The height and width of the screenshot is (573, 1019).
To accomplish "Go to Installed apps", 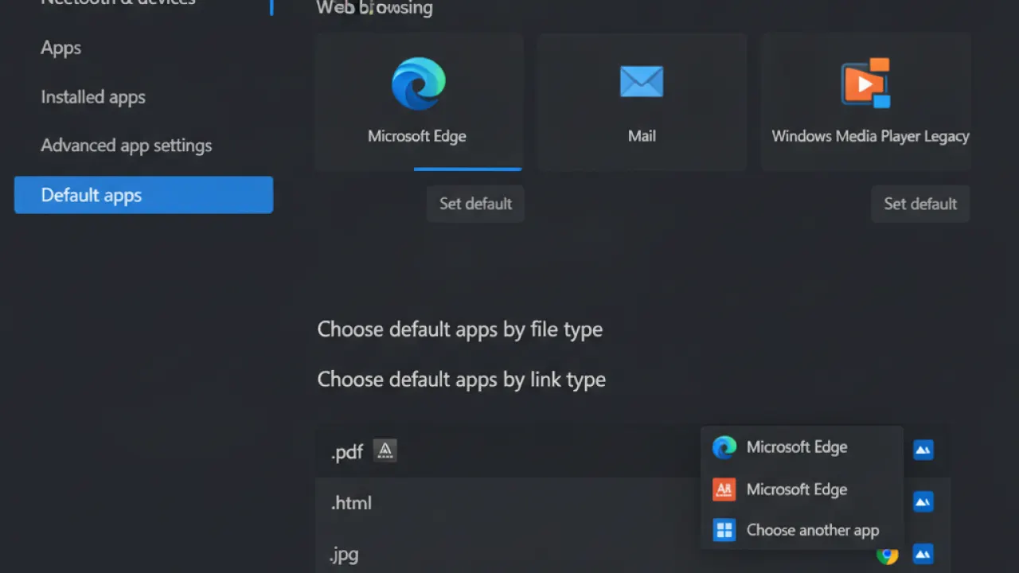I will pos(93,97).
